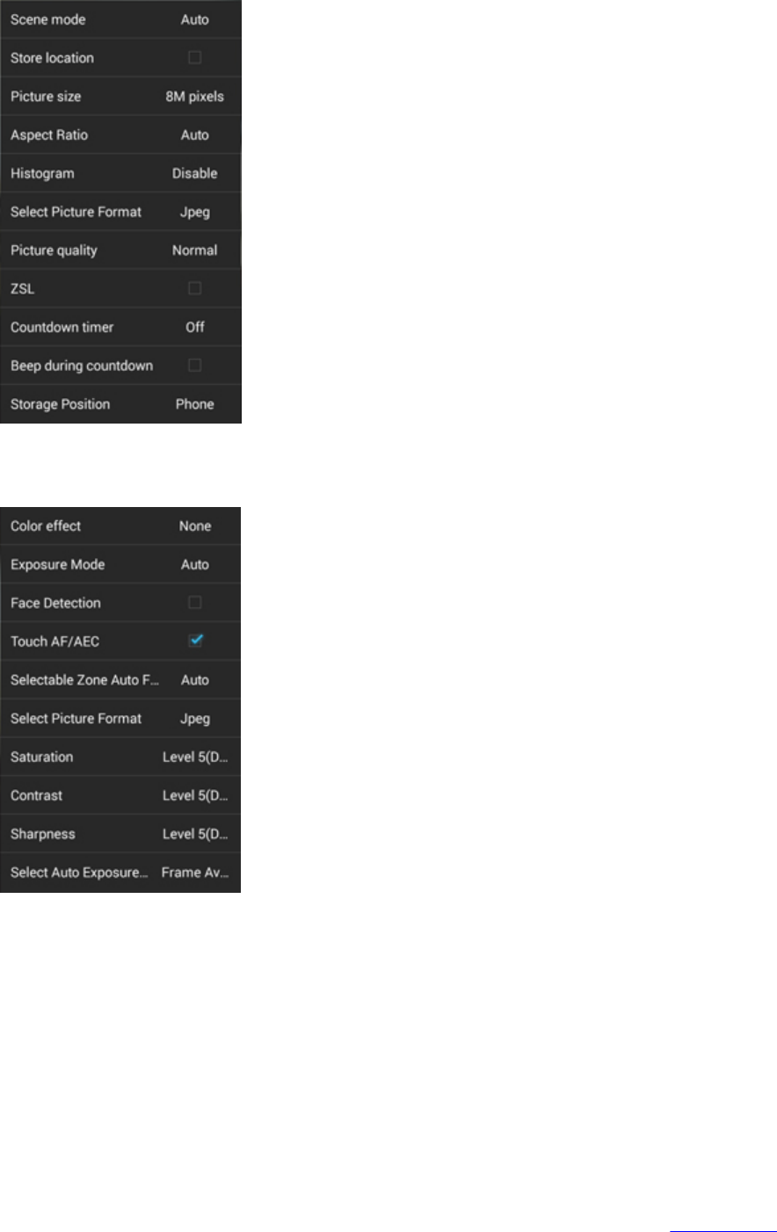
Task: Change the Sharpness level setting
Action: point(120,834)
